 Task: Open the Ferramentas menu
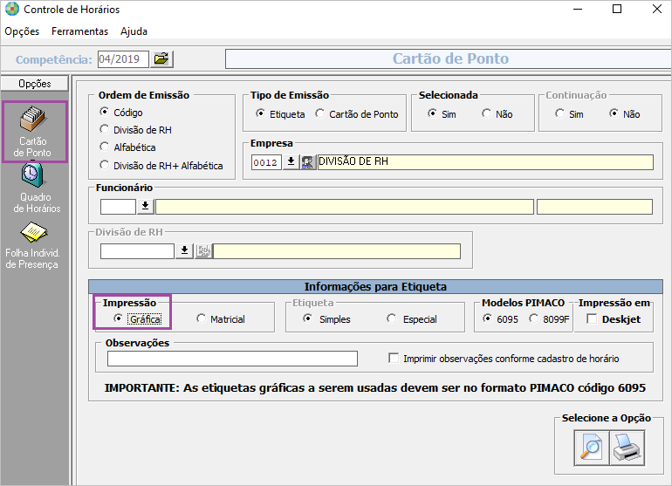(x=79, y=31)
